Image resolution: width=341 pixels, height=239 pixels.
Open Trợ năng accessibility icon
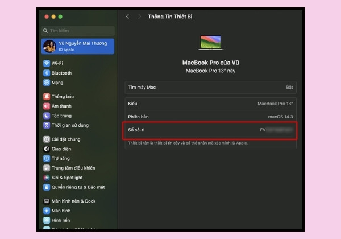tap(47, 158)
